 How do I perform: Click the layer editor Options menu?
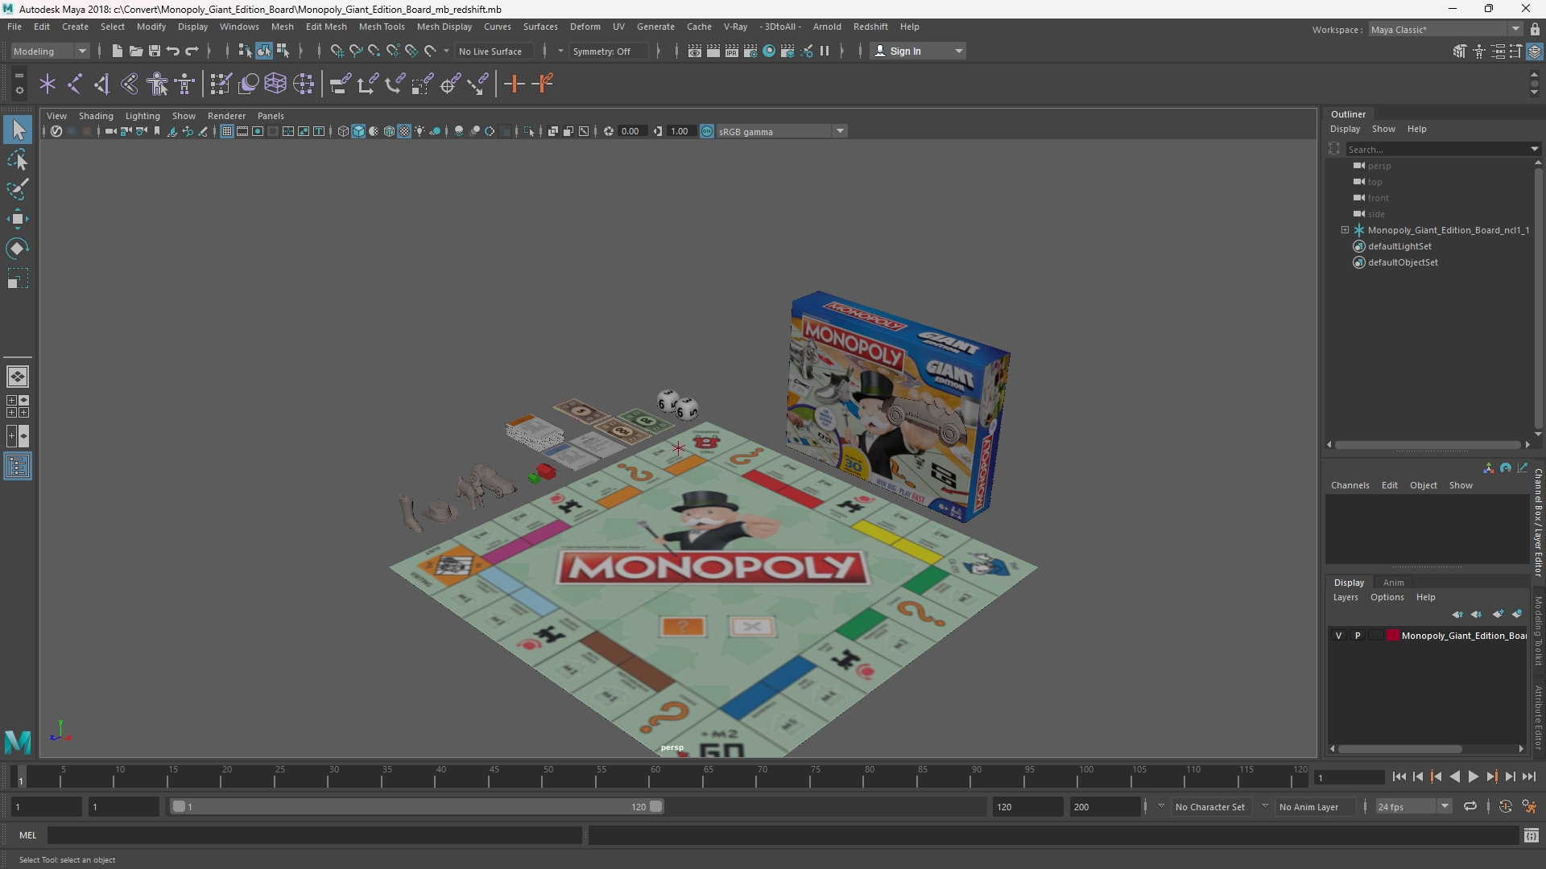pos(1387,597)
